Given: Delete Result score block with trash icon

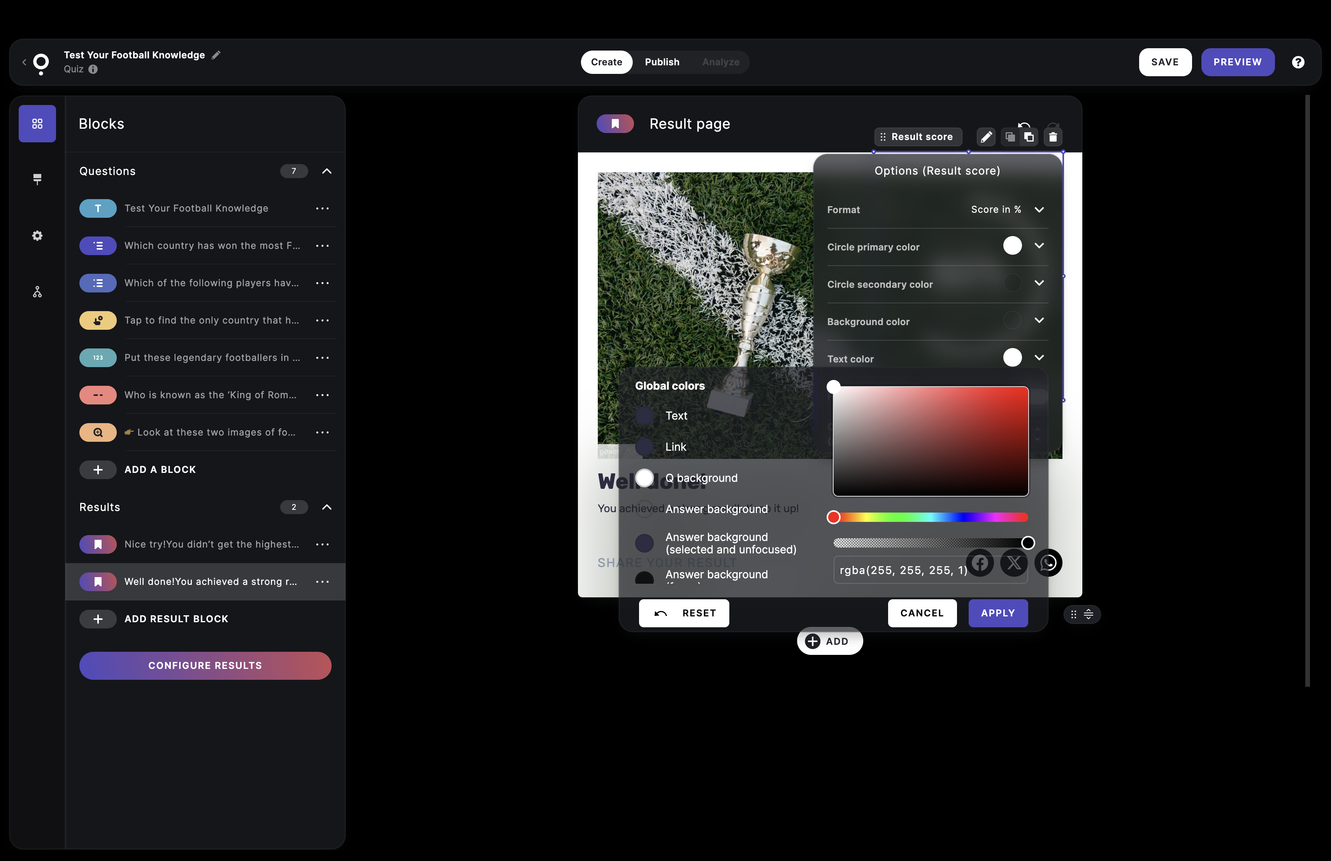Looking at the screenshot, I should tap(1052, 137).
